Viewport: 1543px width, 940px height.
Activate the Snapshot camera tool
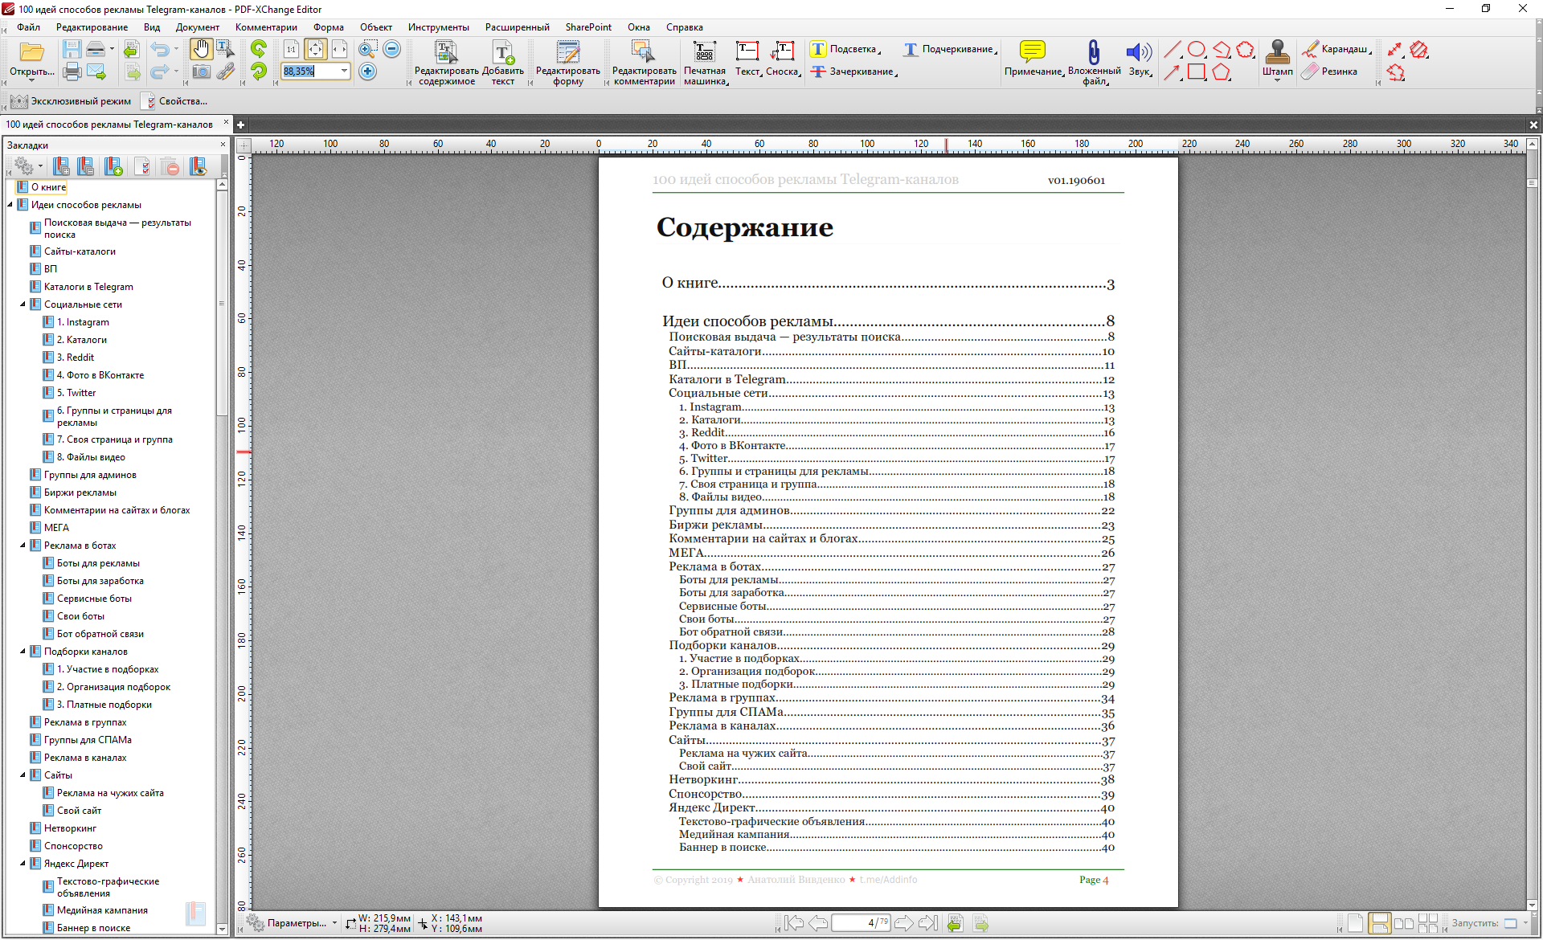tap(201, 72)
